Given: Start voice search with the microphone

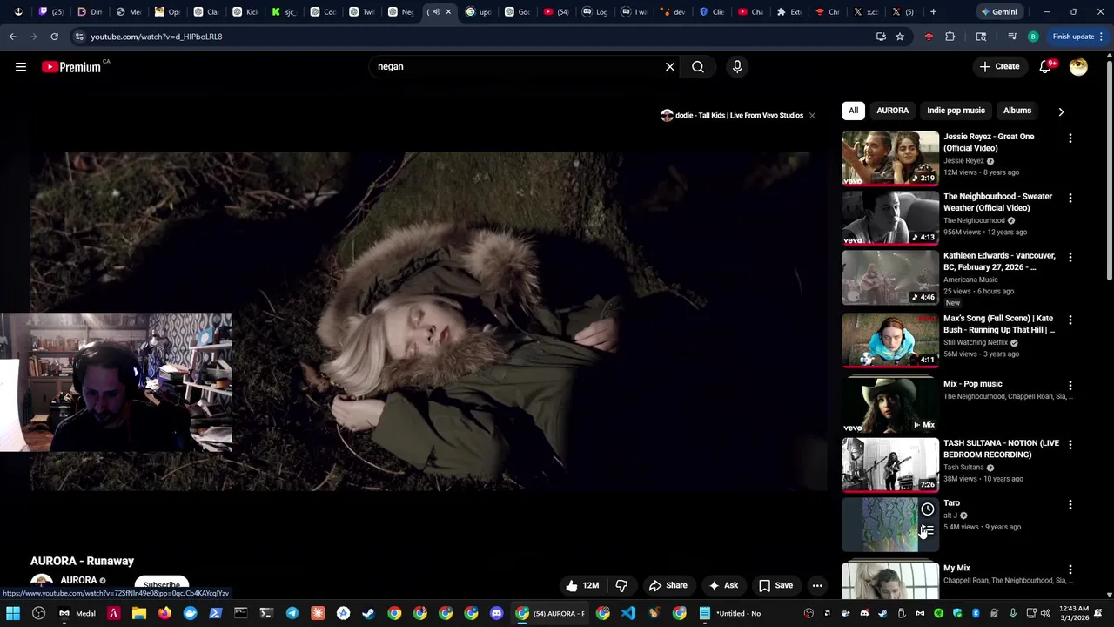Looking at the screenshot, I should point(737,66).
